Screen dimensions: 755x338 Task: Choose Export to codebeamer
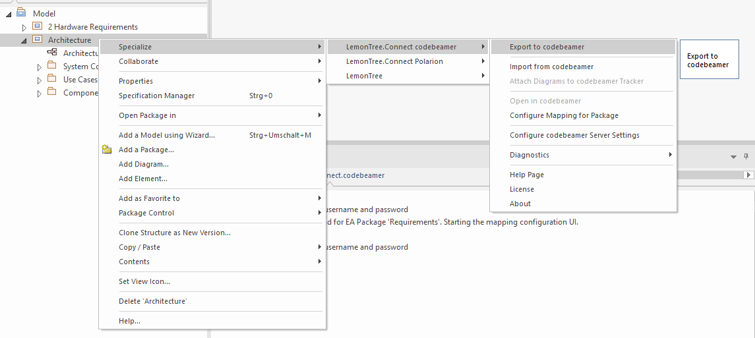pyautogui.click(x=583, y=47)
